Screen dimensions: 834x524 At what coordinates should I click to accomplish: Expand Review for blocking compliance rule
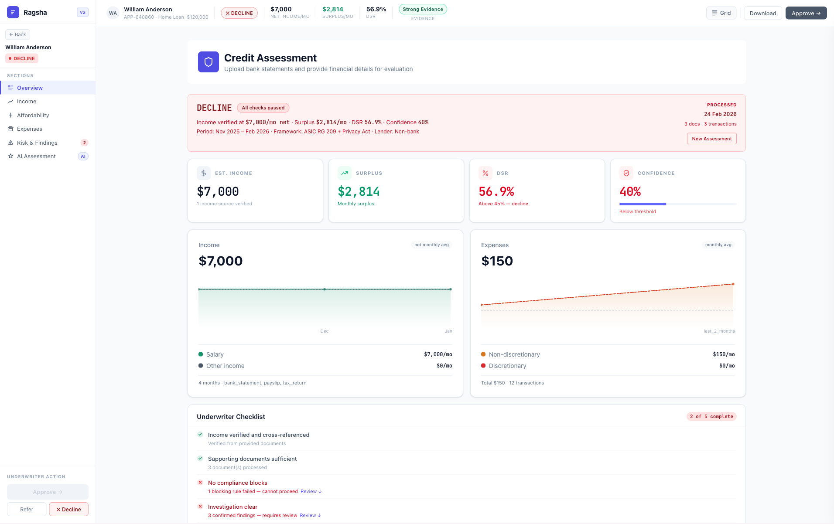[311, 491]
